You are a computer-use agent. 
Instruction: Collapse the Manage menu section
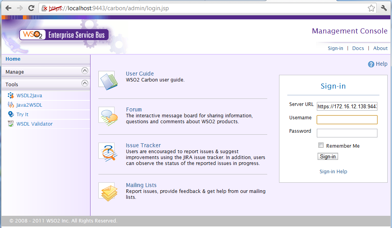85,71
